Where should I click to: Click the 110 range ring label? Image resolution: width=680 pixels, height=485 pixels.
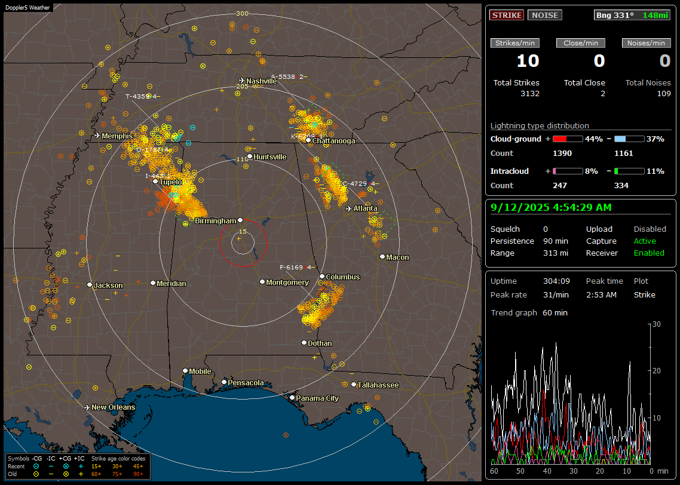click(242, 159)
